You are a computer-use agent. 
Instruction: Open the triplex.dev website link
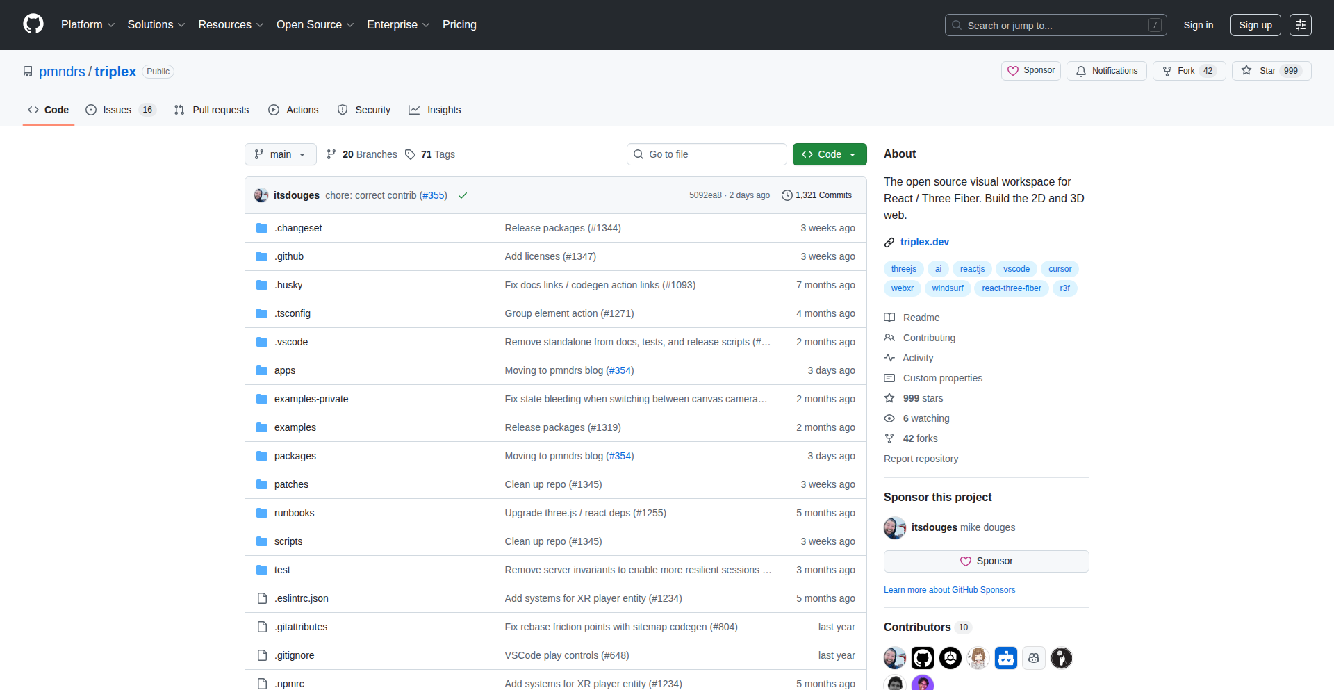coord(924,242)
